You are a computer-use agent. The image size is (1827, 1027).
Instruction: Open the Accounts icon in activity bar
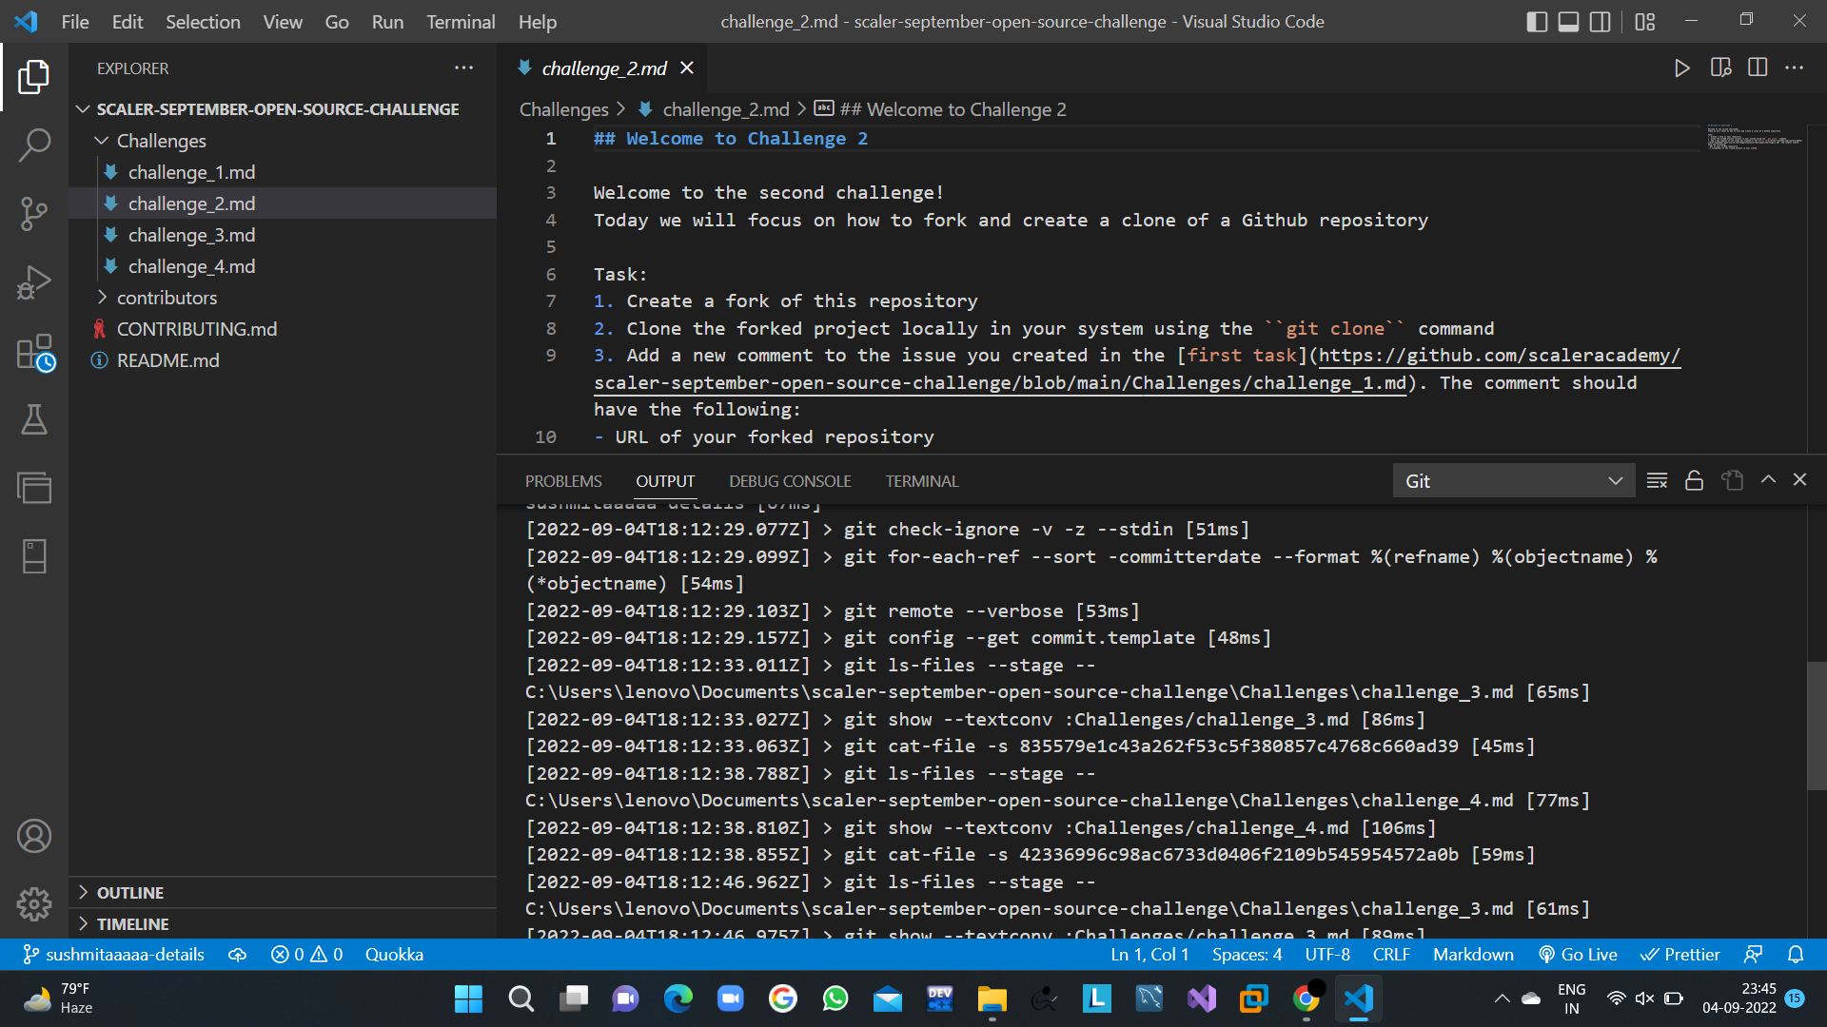pos(35,836)
